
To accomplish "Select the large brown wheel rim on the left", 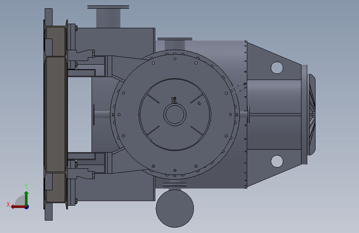I will point(55,114).
